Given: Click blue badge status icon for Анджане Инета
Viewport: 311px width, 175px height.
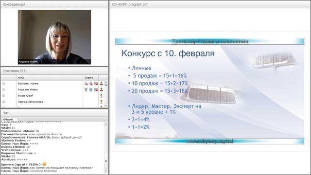Looking at the screenshot, I should point(91,89).
